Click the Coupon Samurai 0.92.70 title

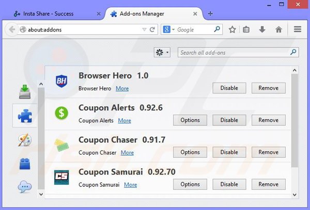click(x=127, y=172)
